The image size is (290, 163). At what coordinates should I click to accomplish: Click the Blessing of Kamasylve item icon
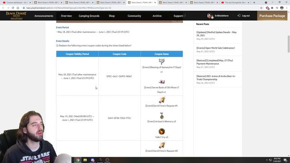tap(162, 62)
